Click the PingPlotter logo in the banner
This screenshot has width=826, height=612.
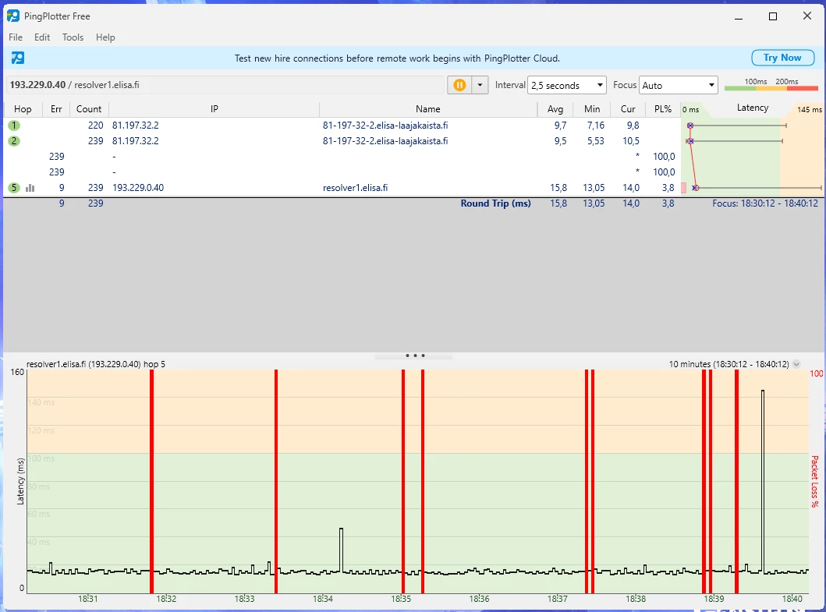[x=18, y=58]
